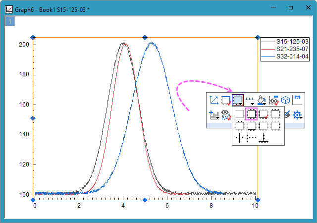Toggle the legend visibility eye icon

coord(273,100)
